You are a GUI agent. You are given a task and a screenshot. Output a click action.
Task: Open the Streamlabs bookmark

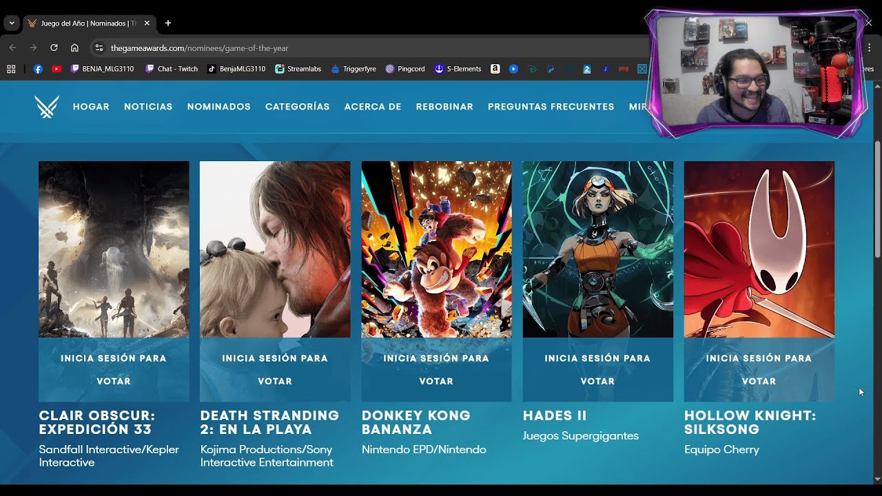coord(298,69)
